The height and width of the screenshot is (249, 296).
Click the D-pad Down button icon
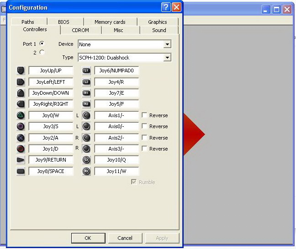point(21,93)
